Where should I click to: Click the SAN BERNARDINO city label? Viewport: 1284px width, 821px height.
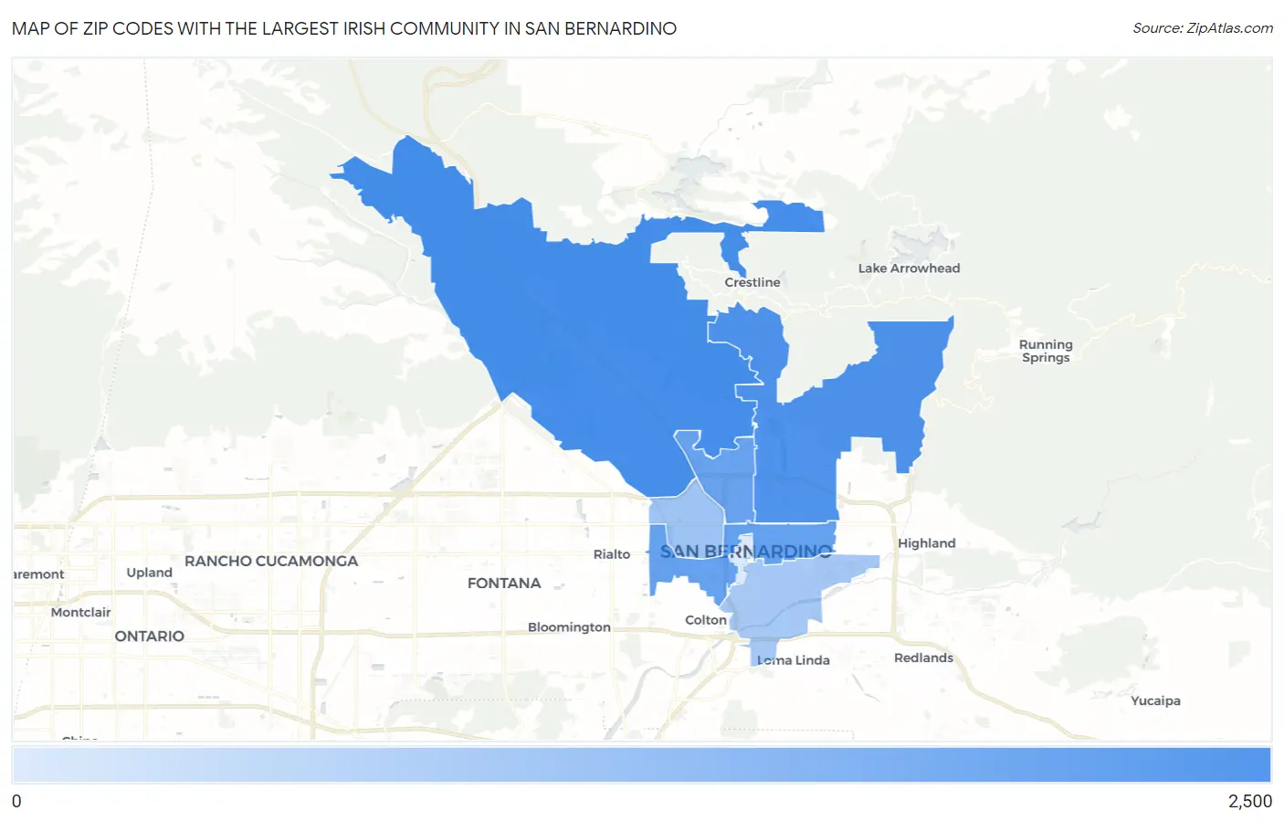pyautogui.click(x=746, y=552)
